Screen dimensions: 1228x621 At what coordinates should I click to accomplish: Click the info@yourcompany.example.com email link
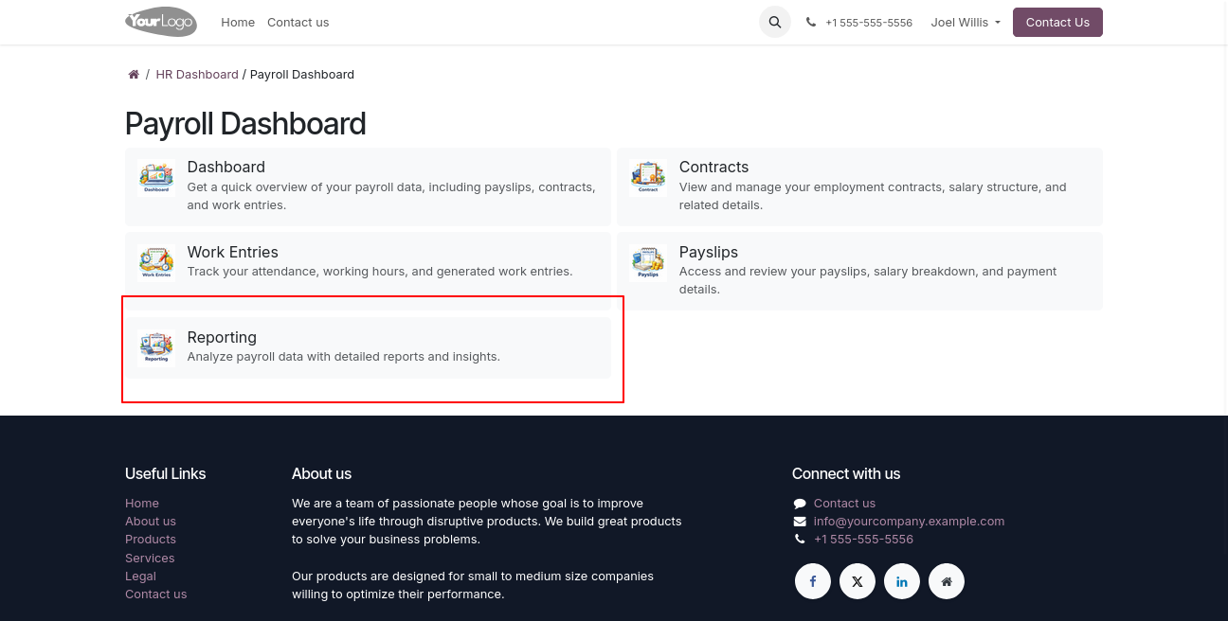point(909,521)
